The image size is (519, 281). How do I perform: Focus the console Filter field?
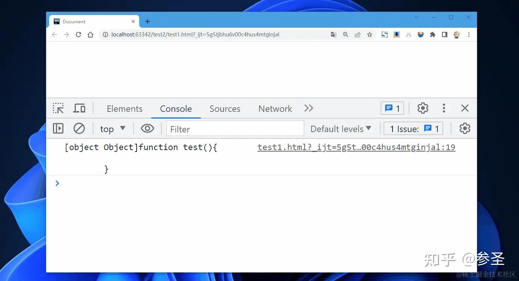[235, 129]
